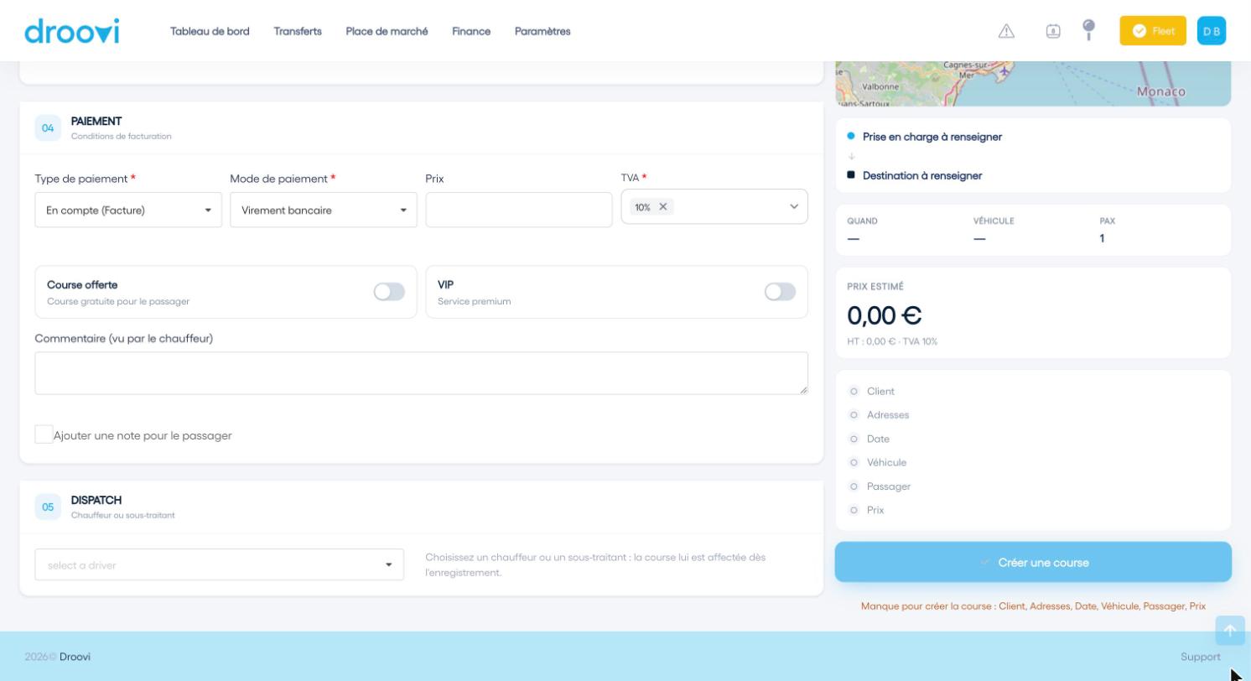
Task: Toggle the Course offerte switch
Action: click(x=389, y=292)
